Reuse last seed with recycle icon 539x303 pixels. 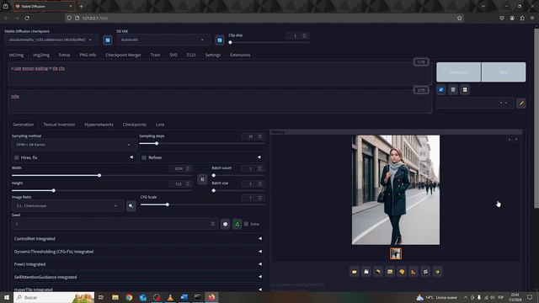237,224
